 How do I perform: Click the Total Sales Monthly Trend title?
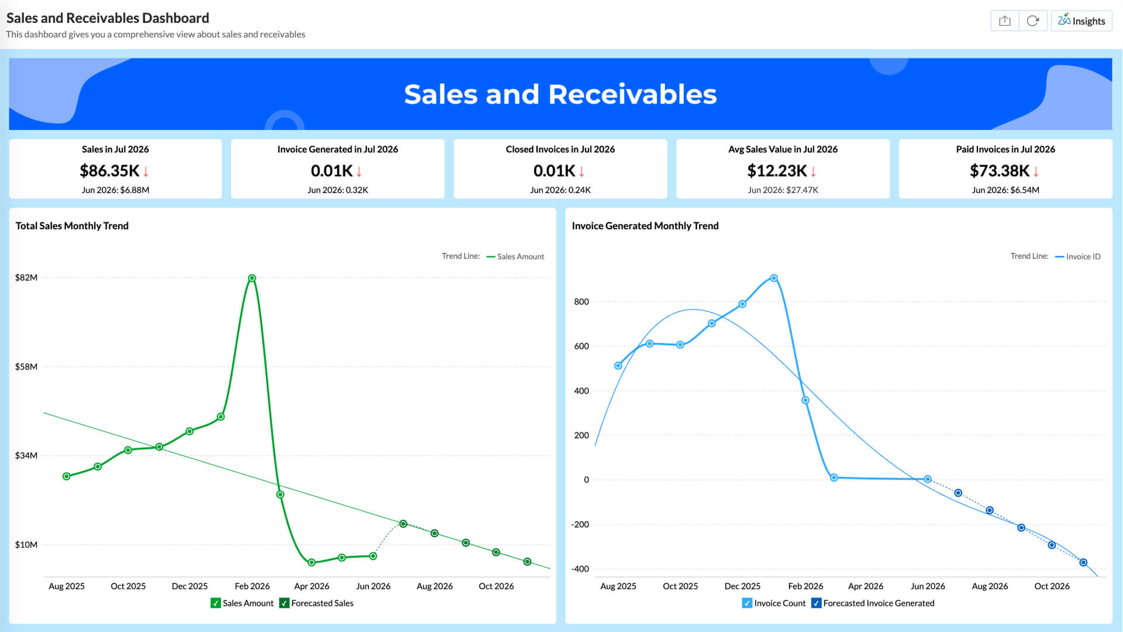pos(72,226)
